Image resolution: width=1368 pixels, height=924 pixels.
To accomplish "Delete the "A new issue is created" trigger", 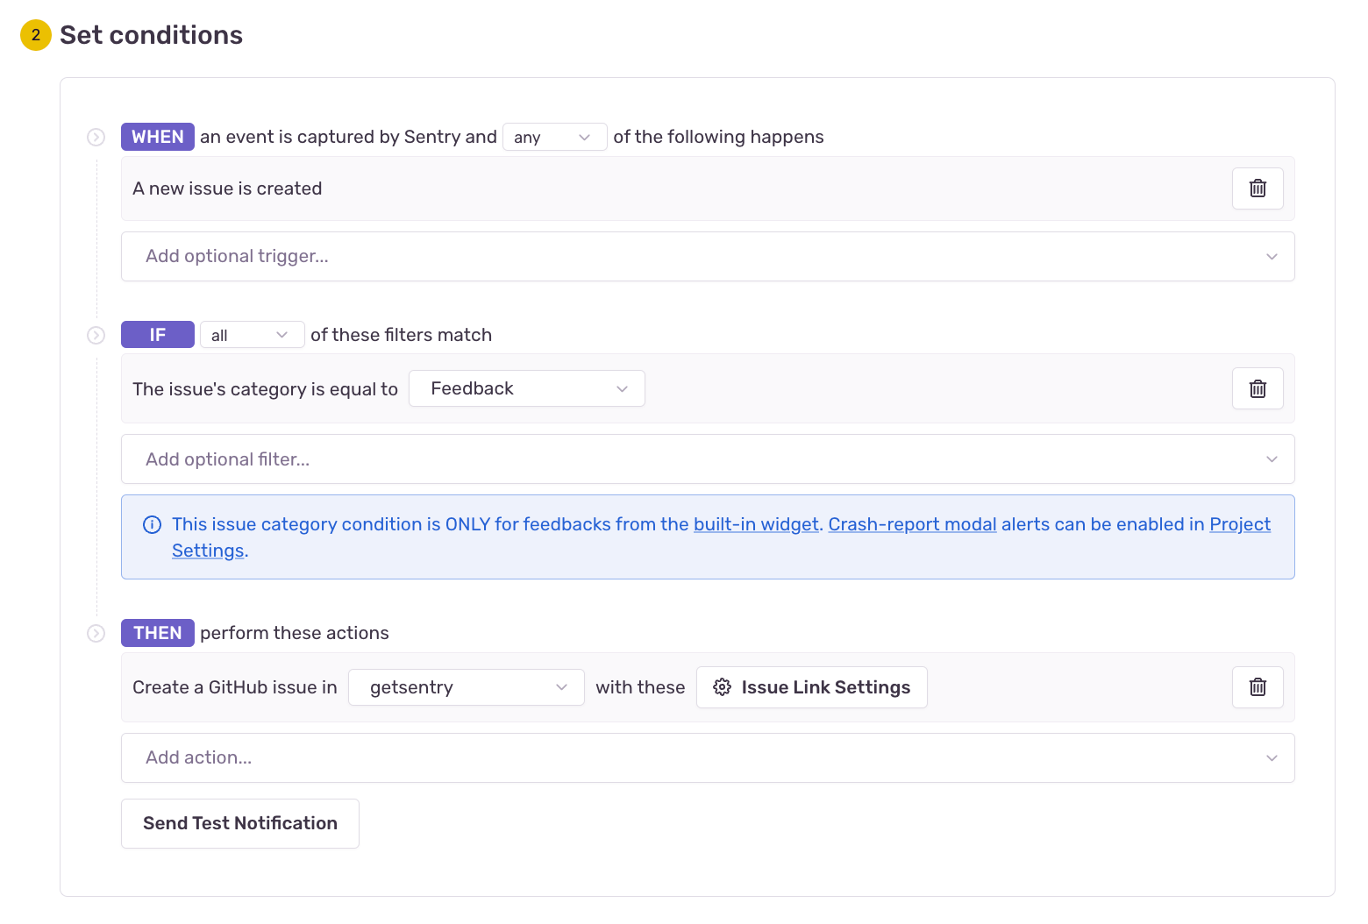I will [x=1258, y=188].
